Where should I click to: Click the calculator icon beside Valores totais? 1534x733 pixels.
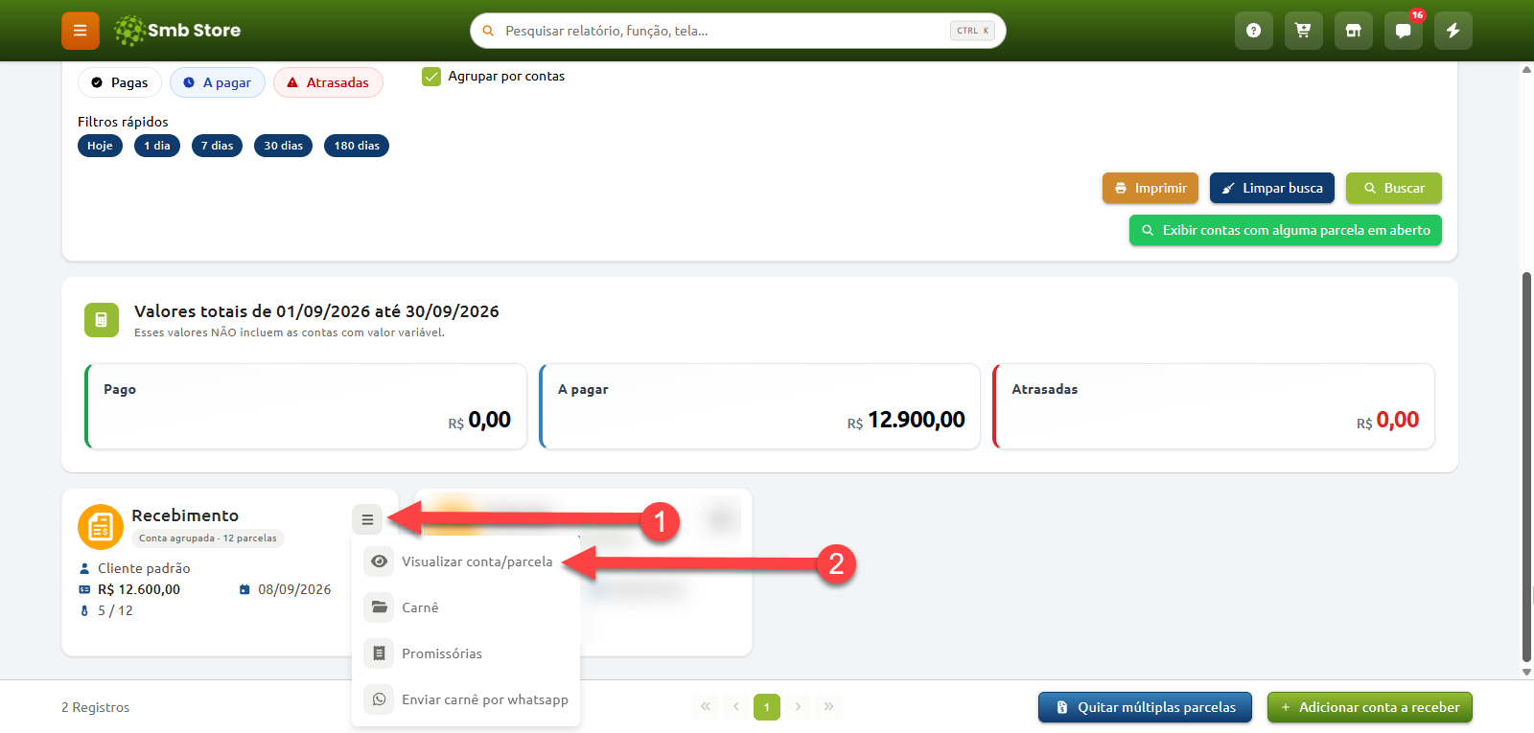click(x=102, y=320)
